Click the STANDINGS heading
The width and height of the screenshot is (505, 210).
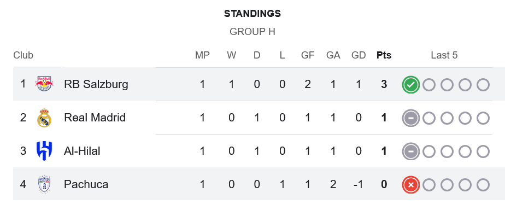[x=252, y=14]
